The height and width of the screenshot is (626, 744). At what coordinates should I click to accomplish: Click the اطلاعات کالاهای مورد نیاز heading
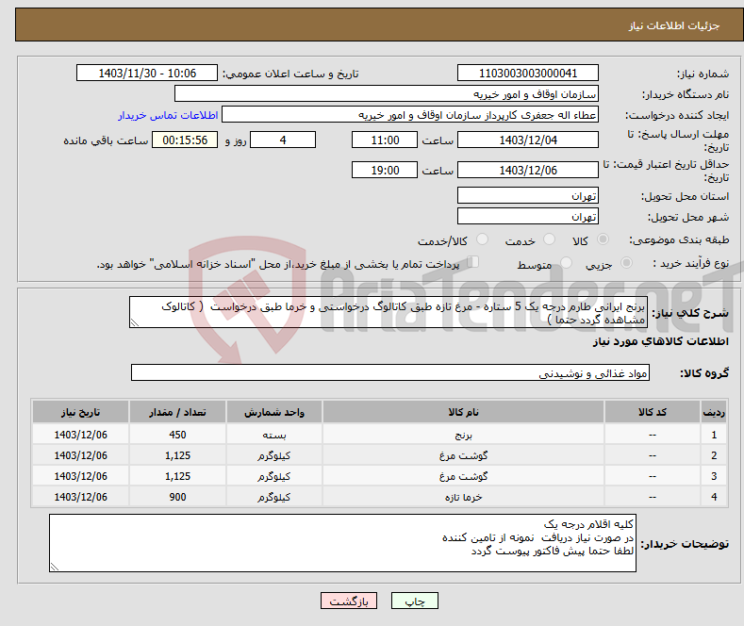(660, 341)
